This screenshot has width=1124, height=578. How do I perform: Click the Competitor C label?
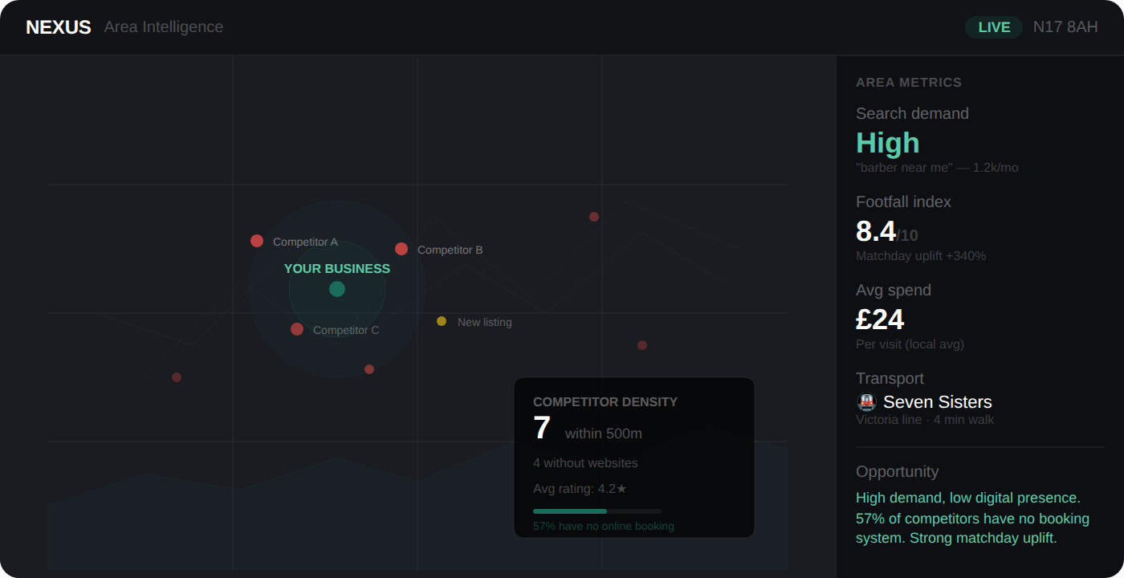click(346, 330)
